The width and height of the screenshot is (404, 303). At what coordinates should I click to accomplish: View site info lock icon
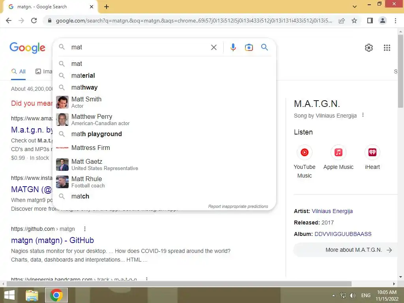(49, 21)
